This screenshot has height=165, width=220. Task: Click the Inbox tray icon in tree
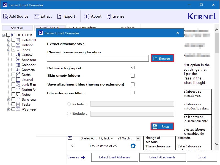click(18, 50)
